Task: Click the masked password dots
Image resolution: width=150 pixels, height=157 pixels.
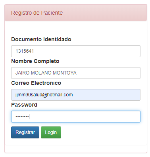Action: point(22,117)
